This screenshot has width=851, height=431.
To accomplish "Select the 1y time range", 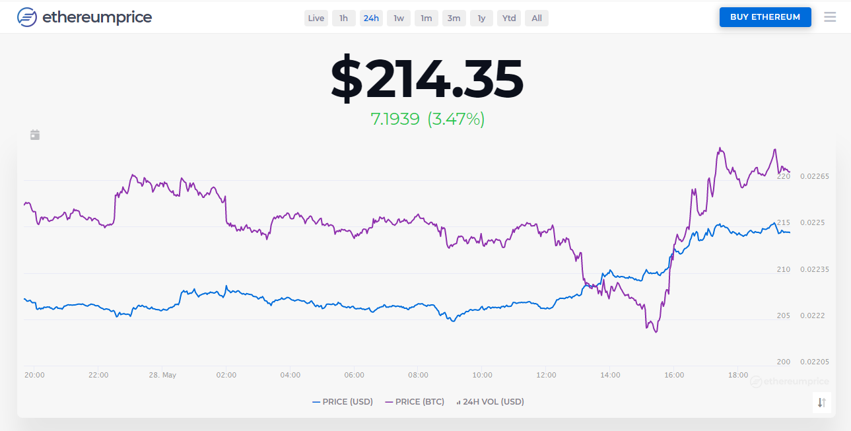I will 481,18.
